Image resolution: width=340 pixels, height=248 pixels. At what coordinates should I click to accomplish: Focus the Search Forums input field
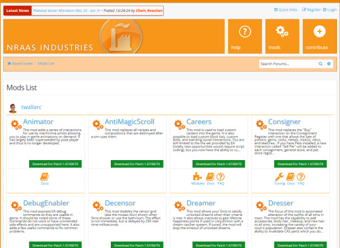click(x=288, y=64)
